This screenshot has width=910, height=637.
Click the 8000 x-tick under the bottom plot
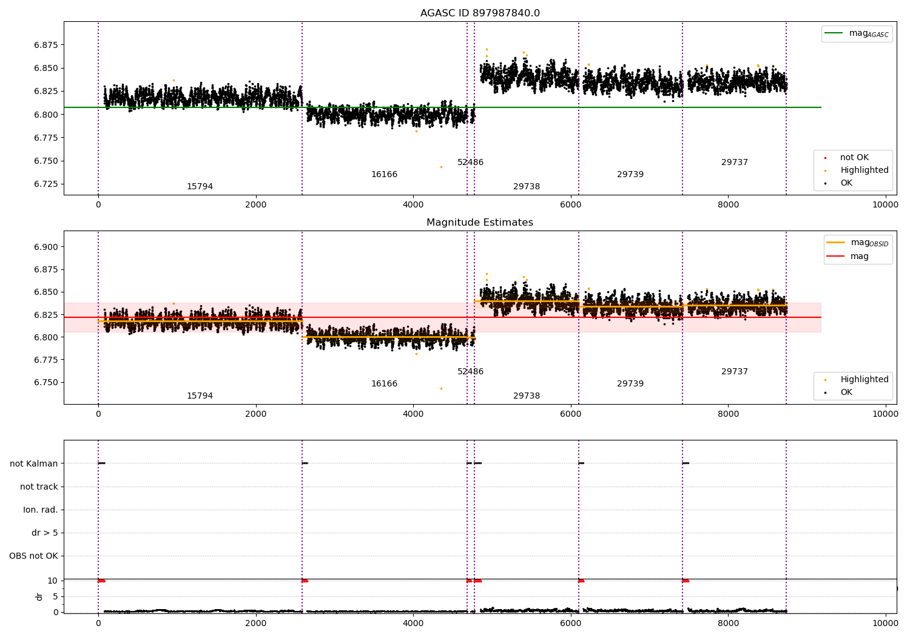tap(728, 624)
